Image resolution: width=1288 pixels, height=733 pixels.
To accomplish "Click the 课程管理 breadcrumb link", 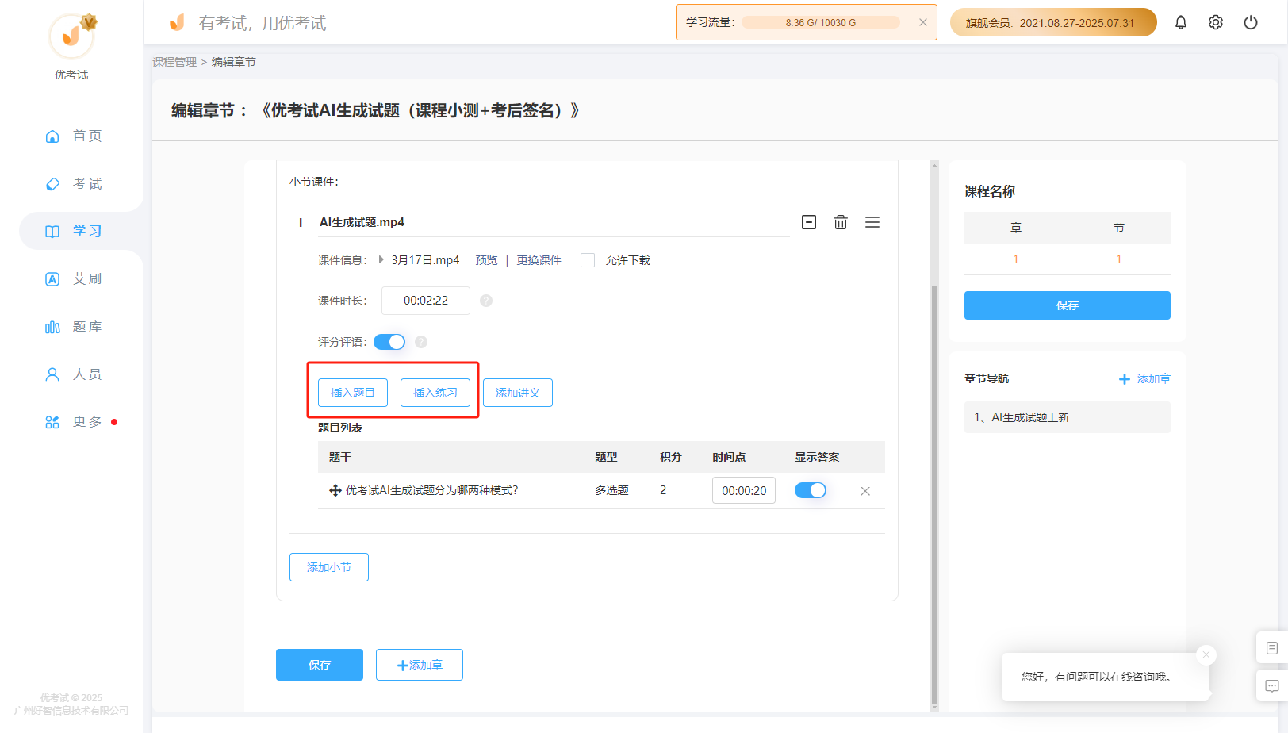I will click(x=174, y=62).
